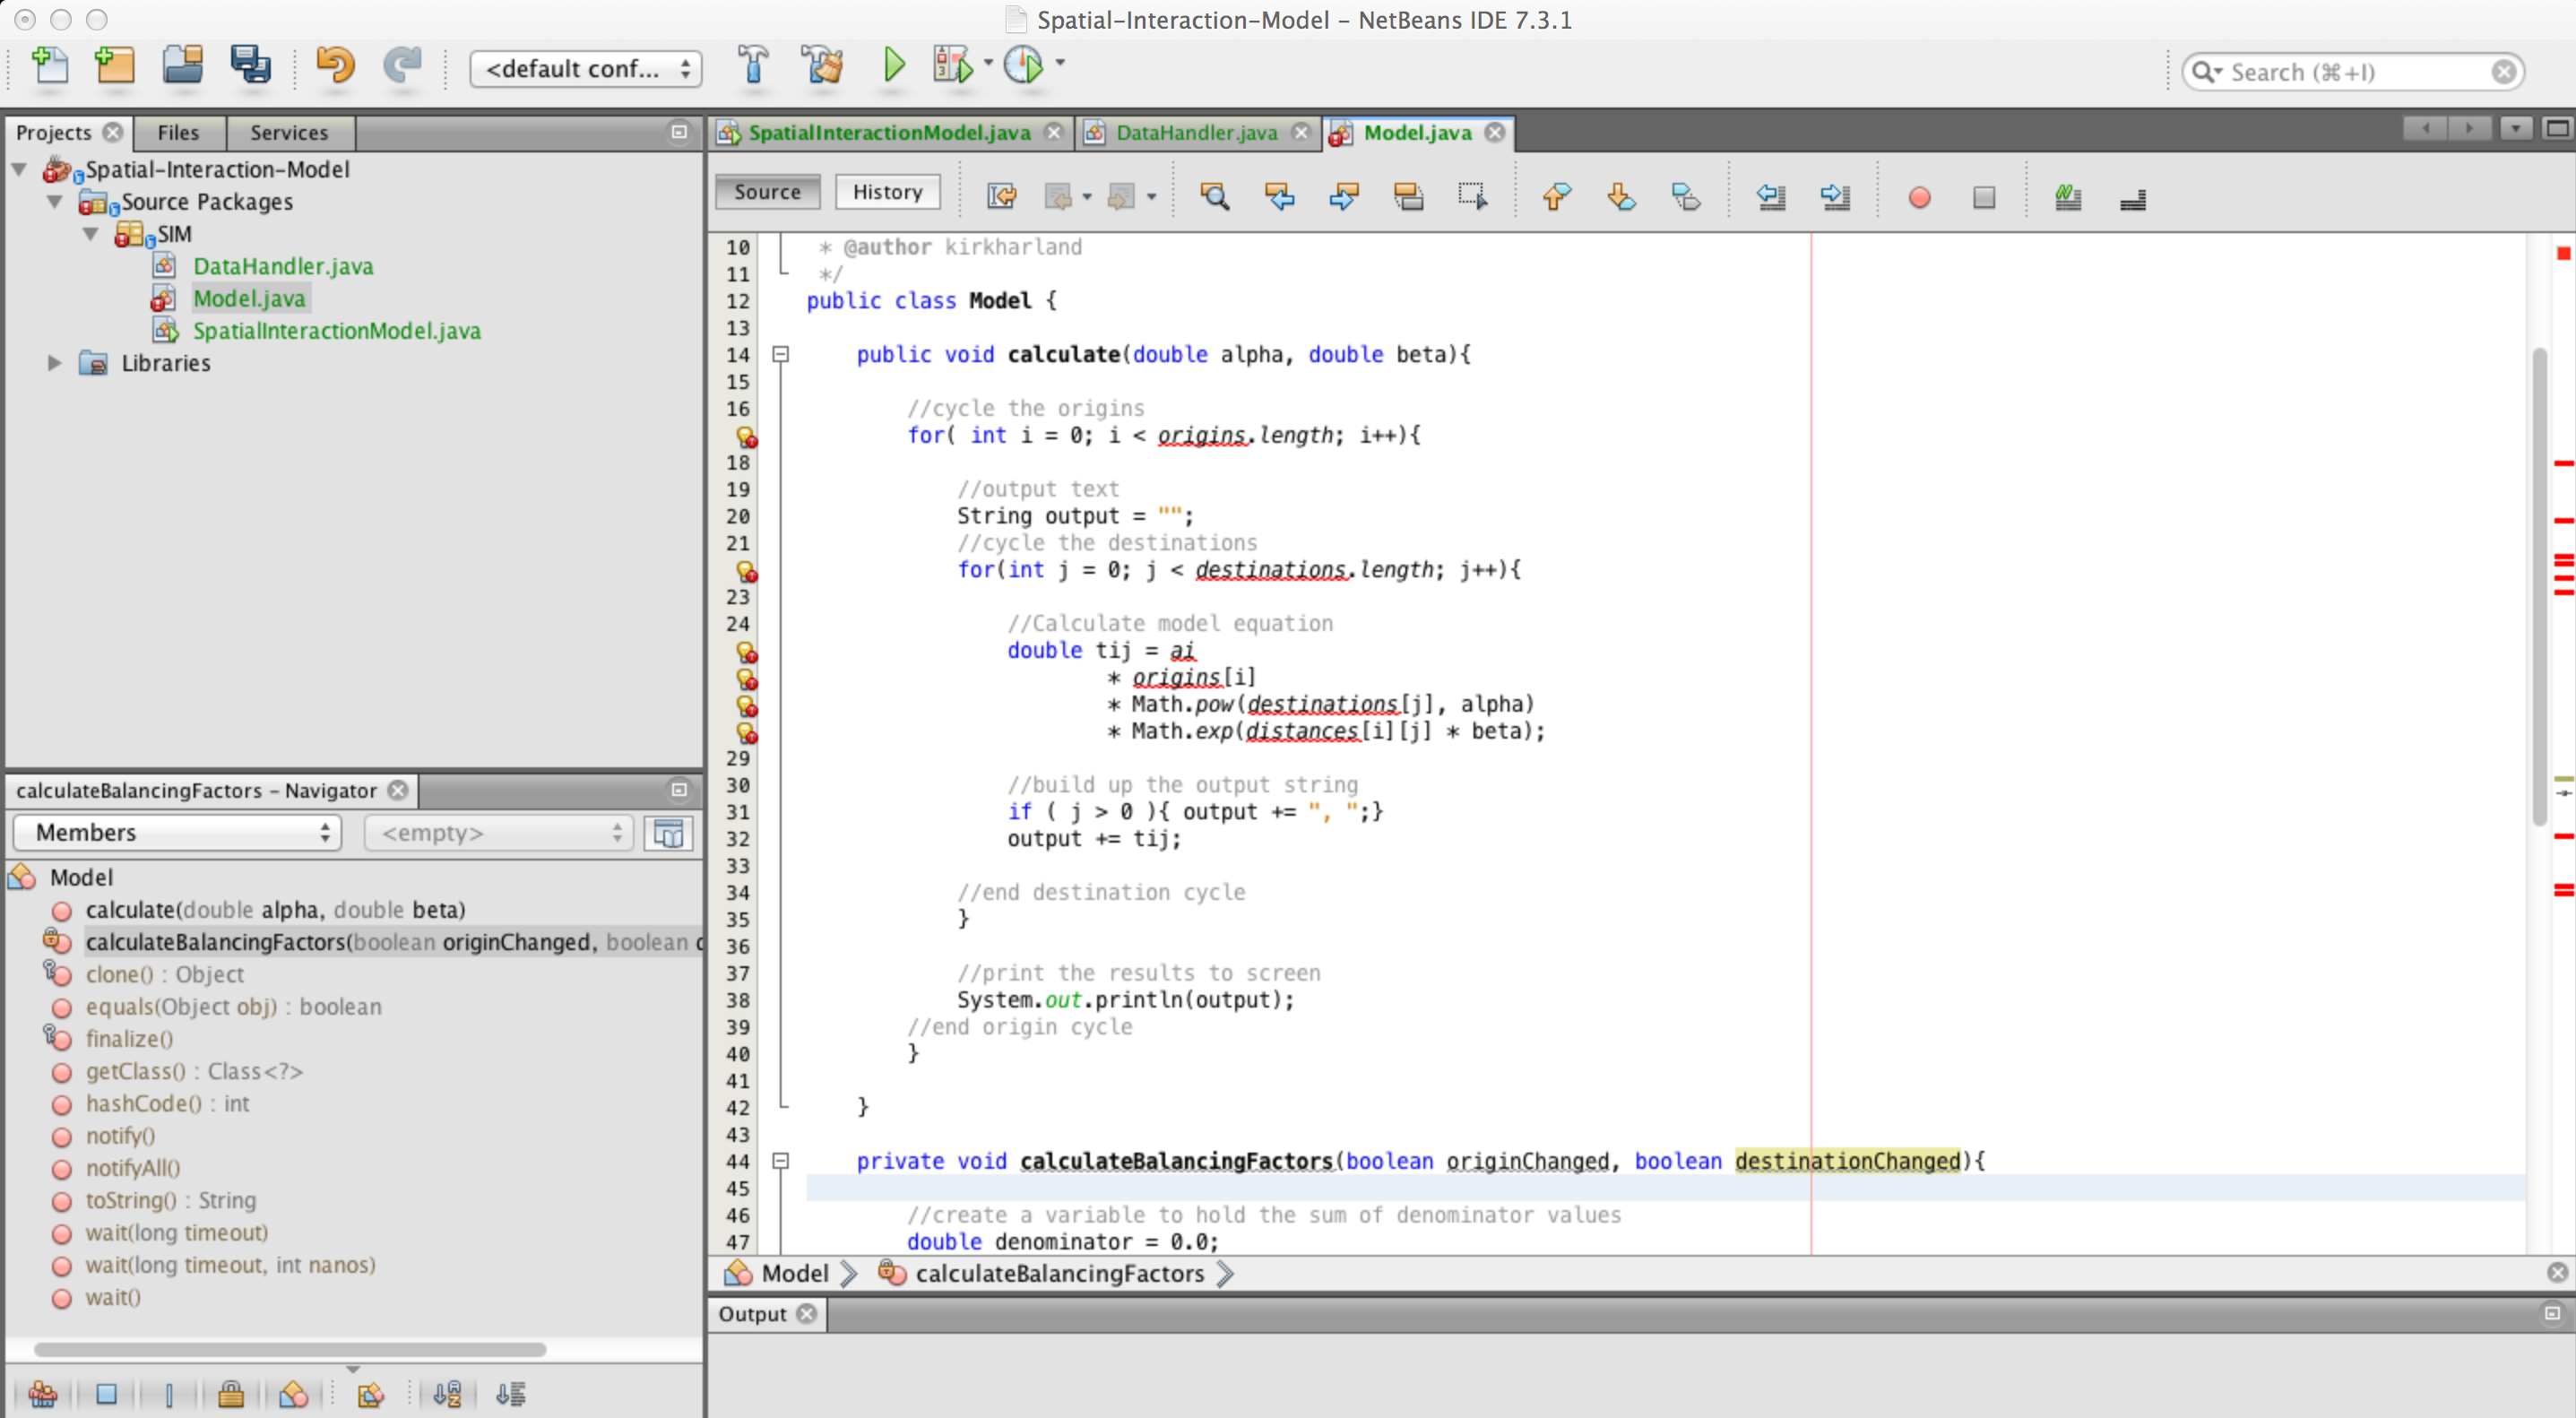Switch to the Services tab

click(x=289, y=132)
